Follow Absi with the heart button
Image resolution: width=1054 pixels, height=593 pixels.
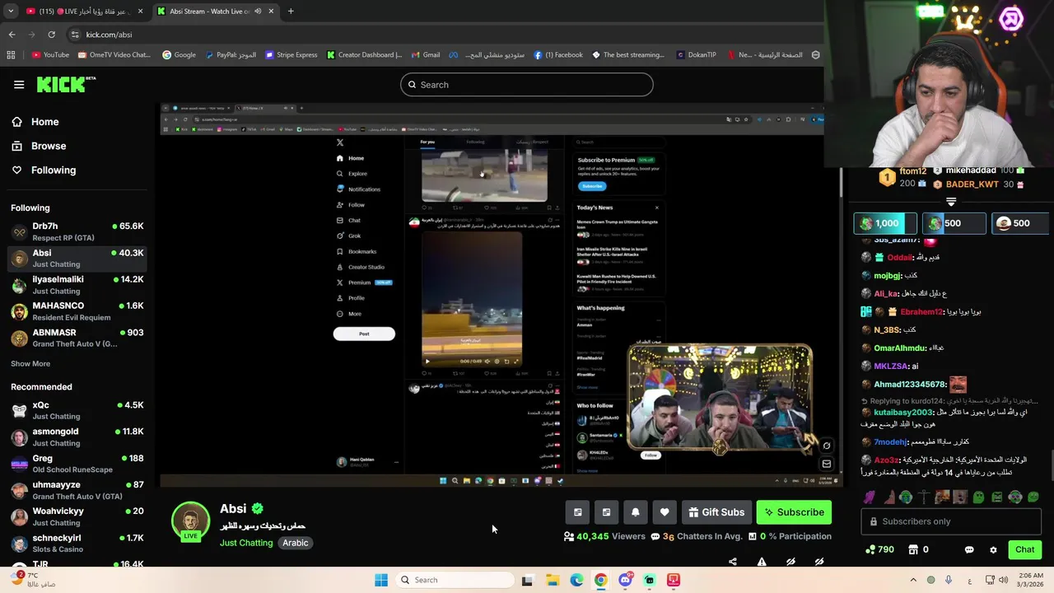click(665, 512)
